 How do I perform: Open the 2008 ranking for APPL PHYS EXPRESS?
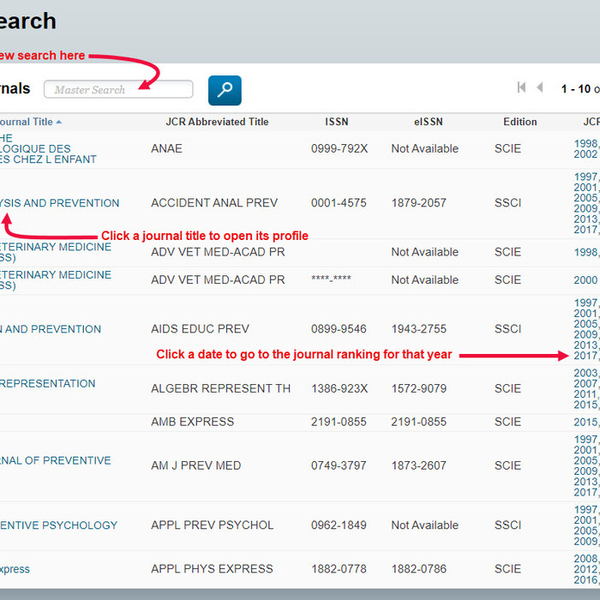point(585,558)
